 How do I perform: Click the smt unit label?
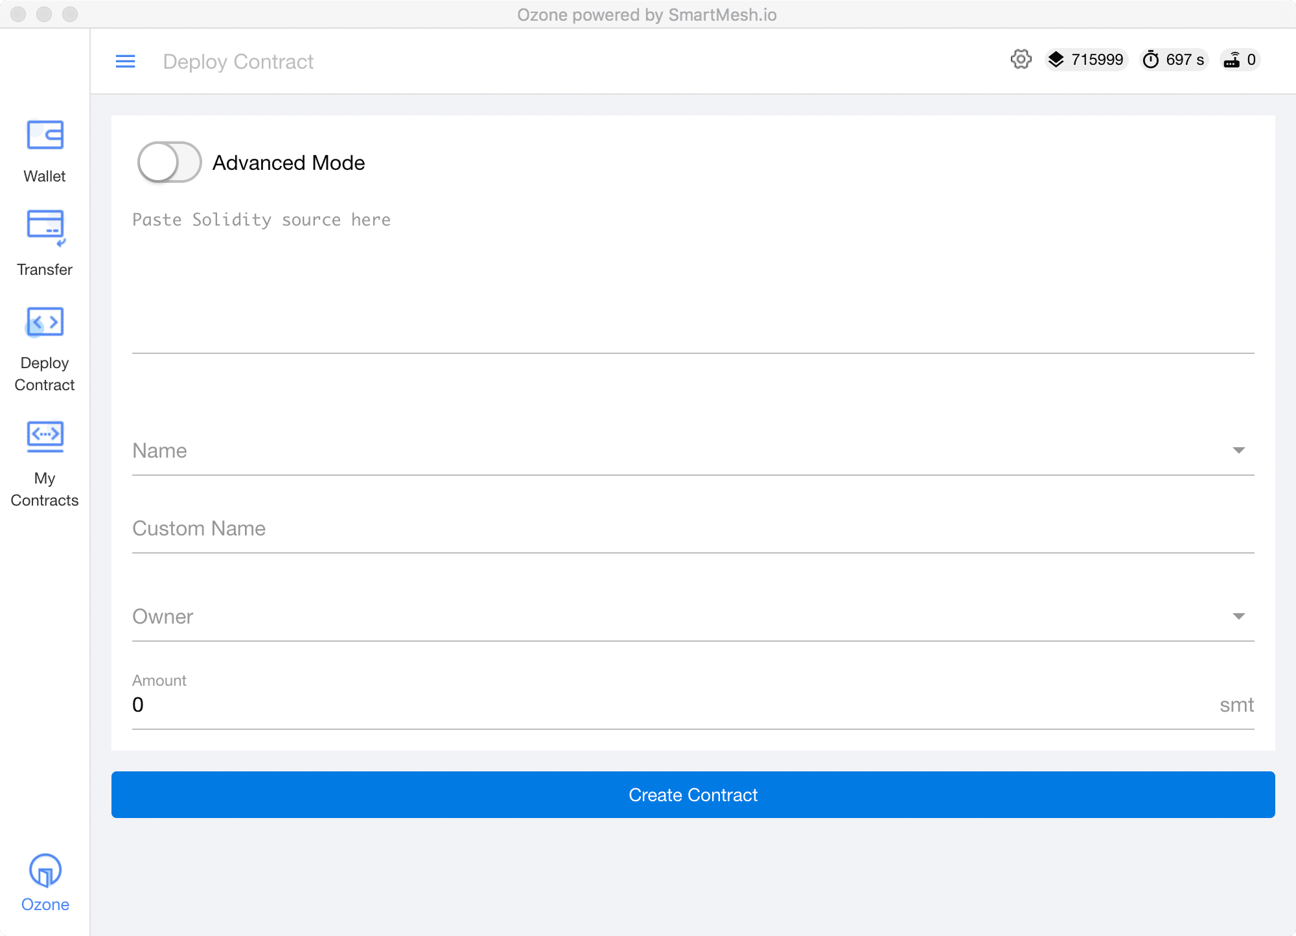click(1236, 705)
